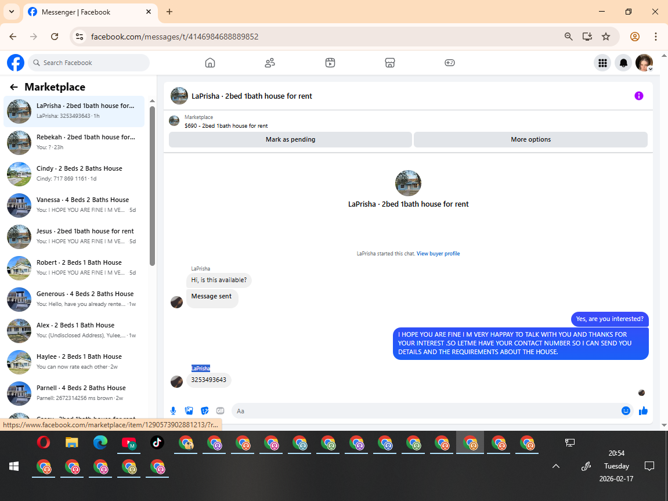Open the Friends icon in top nav
Image resolution: width=668 pixels, height=501 pixels.
(270, 63)
